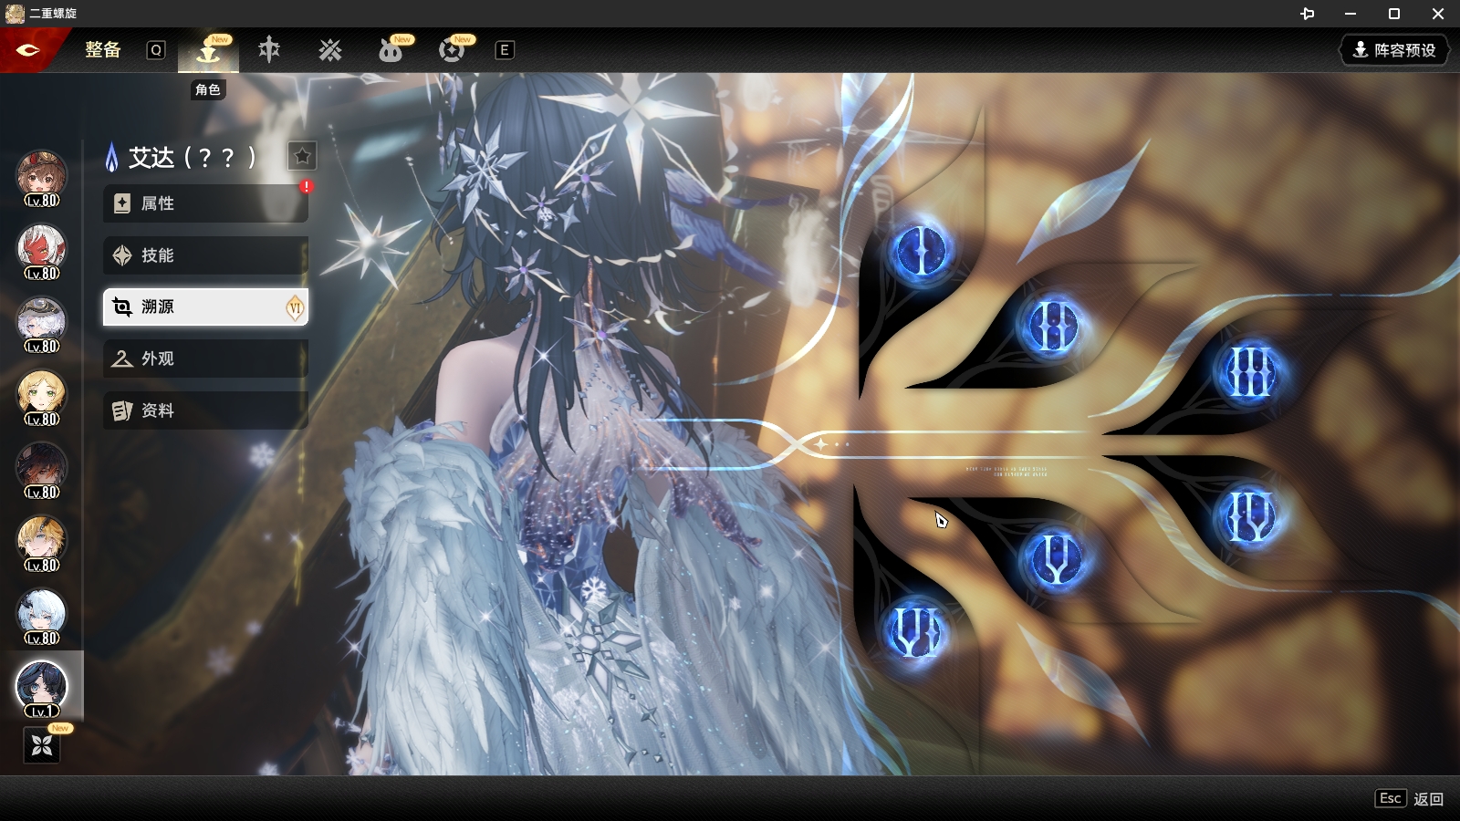Open 阵容预设 lineup presets
1460x821 pixels.
[1394, 50]
